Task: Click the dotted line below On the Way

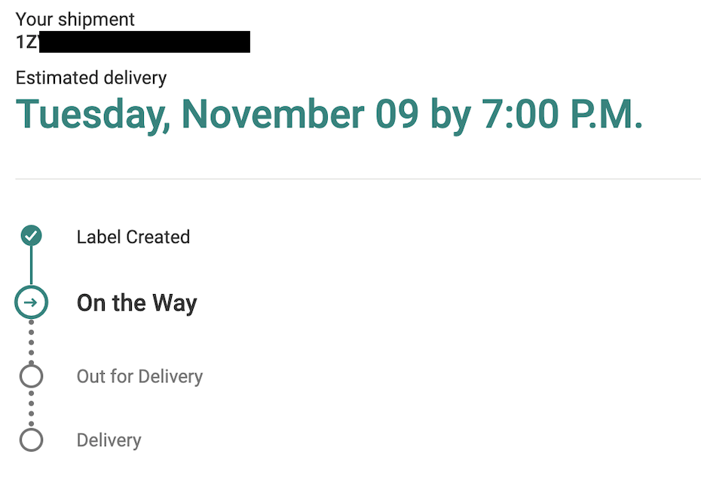Action: point(31,341)
